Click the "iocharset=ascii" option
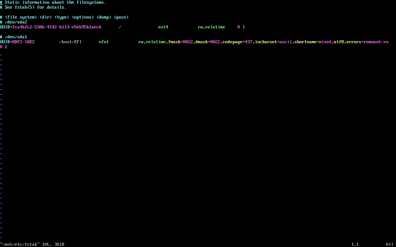 click(x=273, y=42)
